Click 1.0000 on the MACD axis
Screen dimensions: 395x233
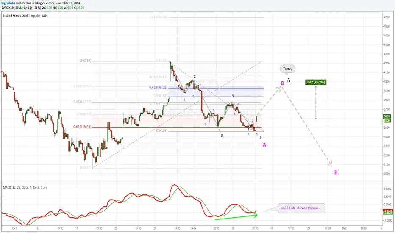click(387, 189)
